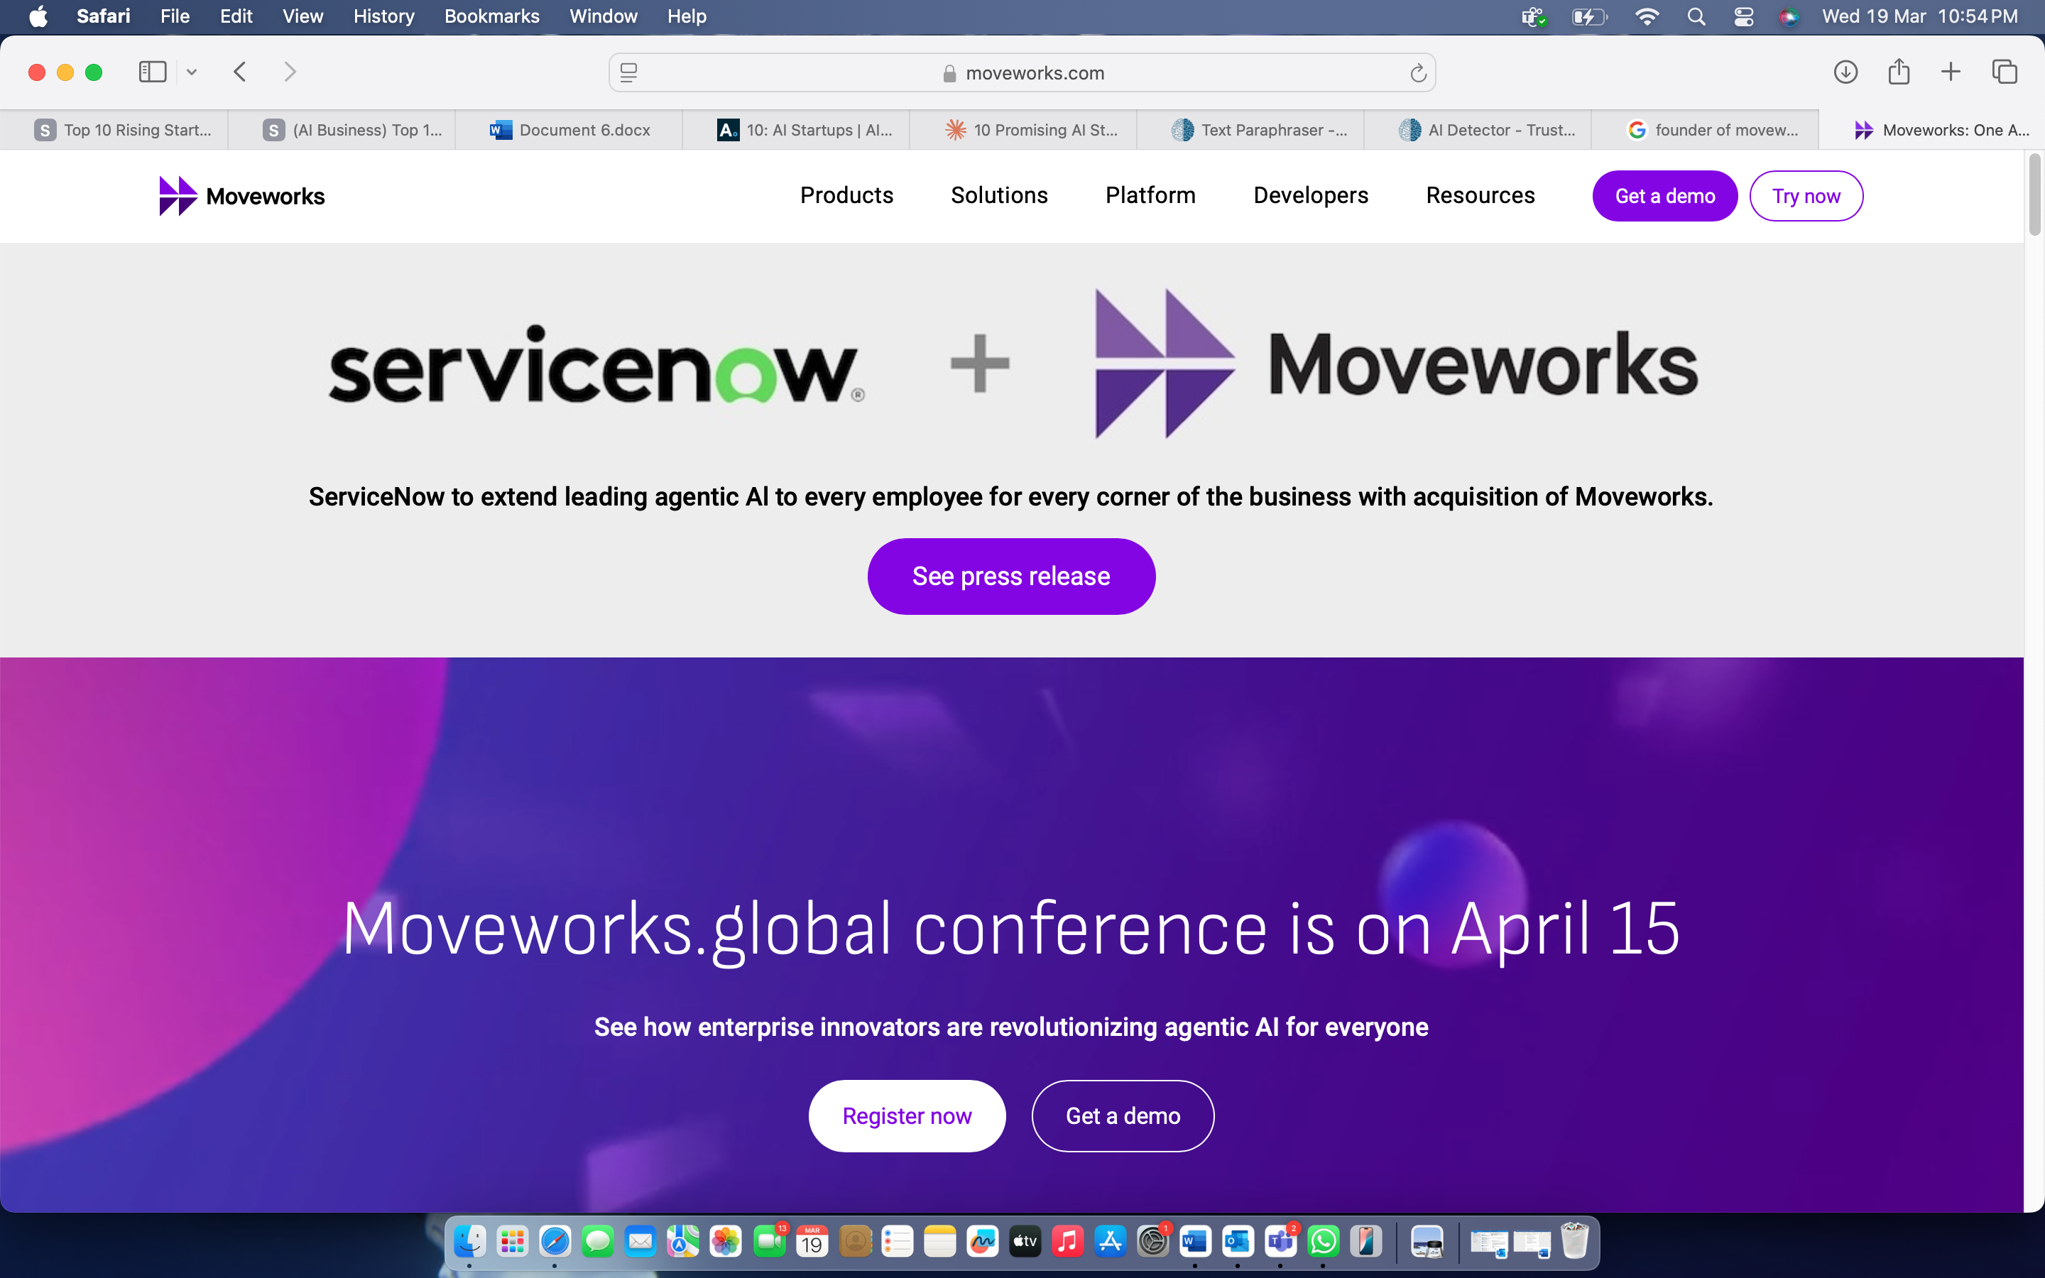2045x1278 pixels.
Task: Open Launchpad in the dock
Action: [x=512, y=1241]
